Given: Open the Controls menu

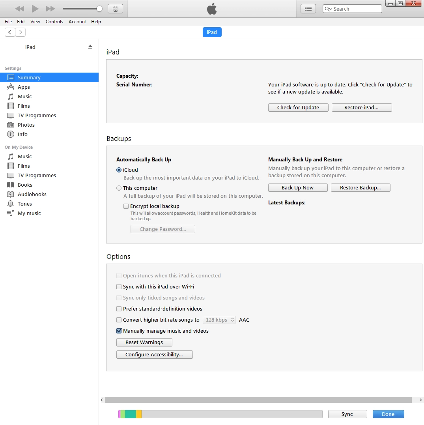Looking at the screenshot, I should point(54,22).
